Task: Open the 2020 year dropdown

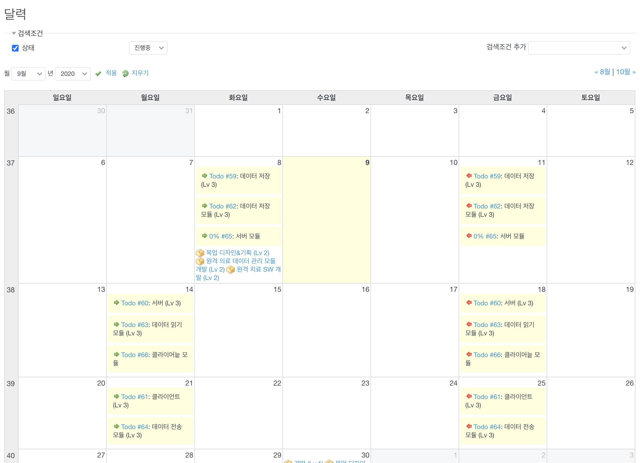Action: coord(73,74)
